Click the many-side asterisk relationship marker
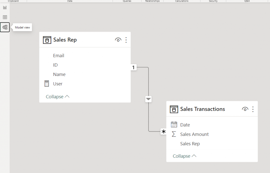270x173 pixels. [164, 132]
